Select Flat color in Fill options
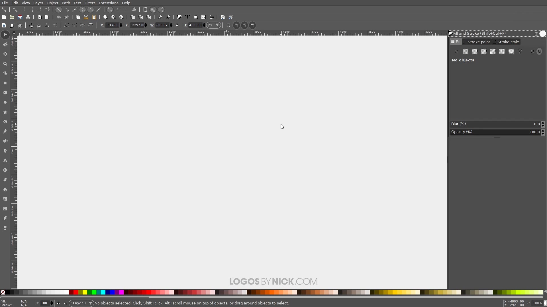The height and width of the screenshot is (307, 547). click(x=466, y=51)
